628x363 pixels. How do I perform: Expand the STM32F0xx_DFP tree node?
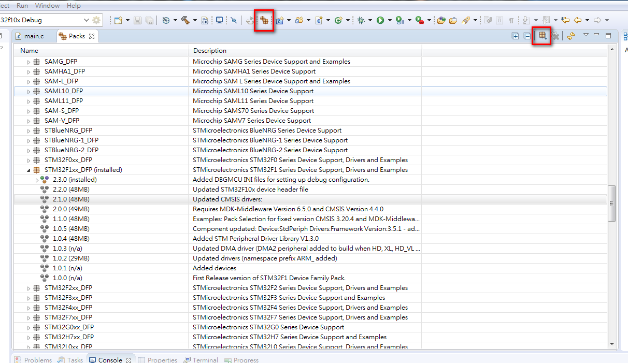click(x=28, y=160)
